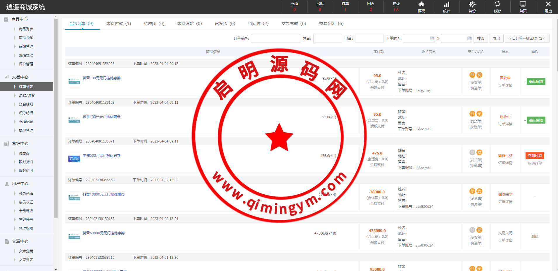Screen dimensions: 558x271
Task: Click the left sidebar vertical scrollbar
Action: pos(56,117)
